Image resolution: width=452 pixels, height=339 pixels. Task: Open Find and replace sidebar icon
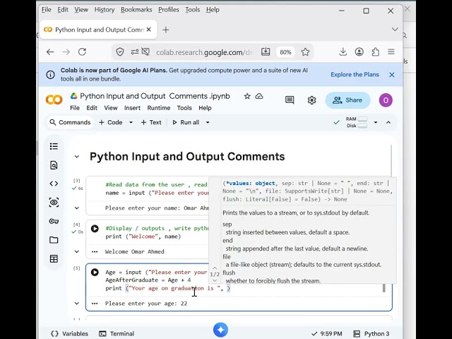(54, 165)
